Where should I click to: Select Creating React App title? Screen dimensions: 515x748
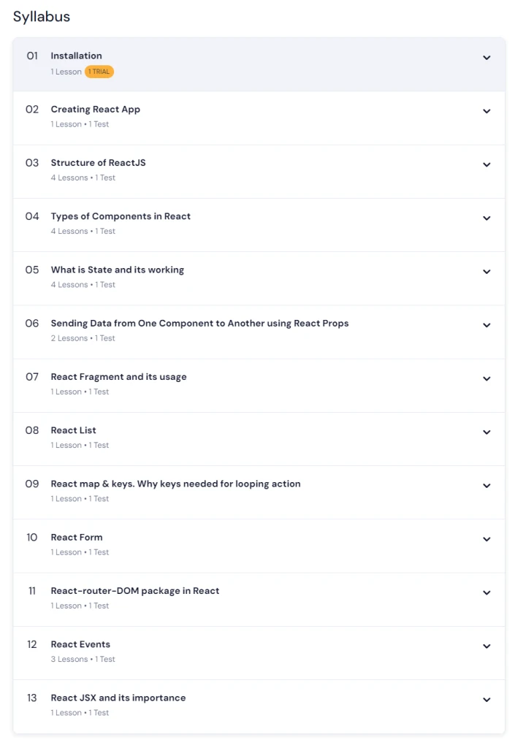tap(96, 110)
